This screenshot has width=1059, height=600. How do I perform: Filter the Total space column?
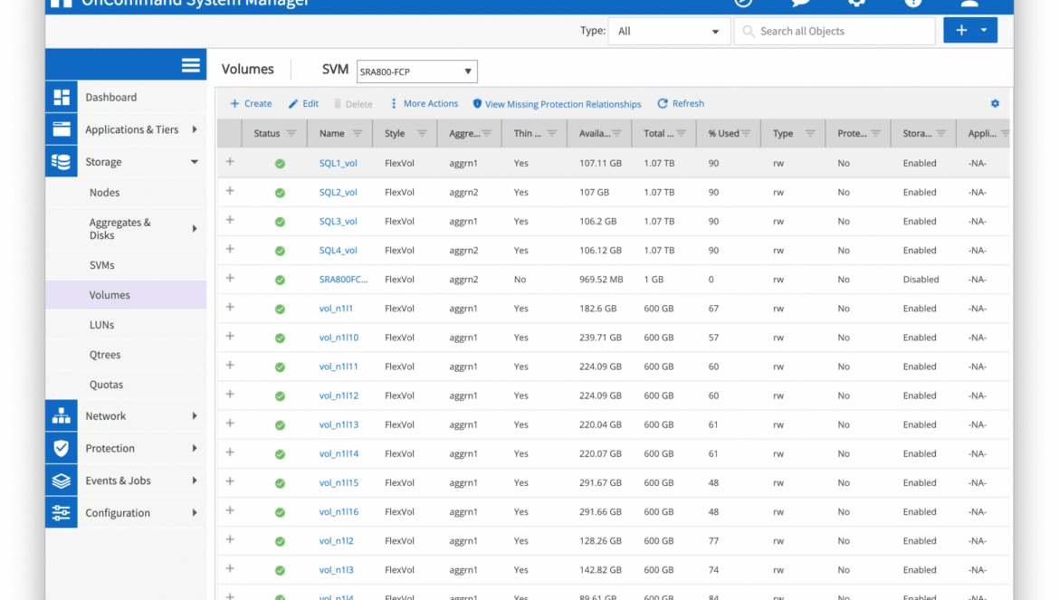pyautogui.click(x=682, y=133)
